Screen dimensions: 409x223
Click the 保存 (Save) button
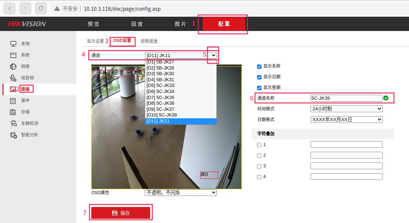[x=122, y=213]
